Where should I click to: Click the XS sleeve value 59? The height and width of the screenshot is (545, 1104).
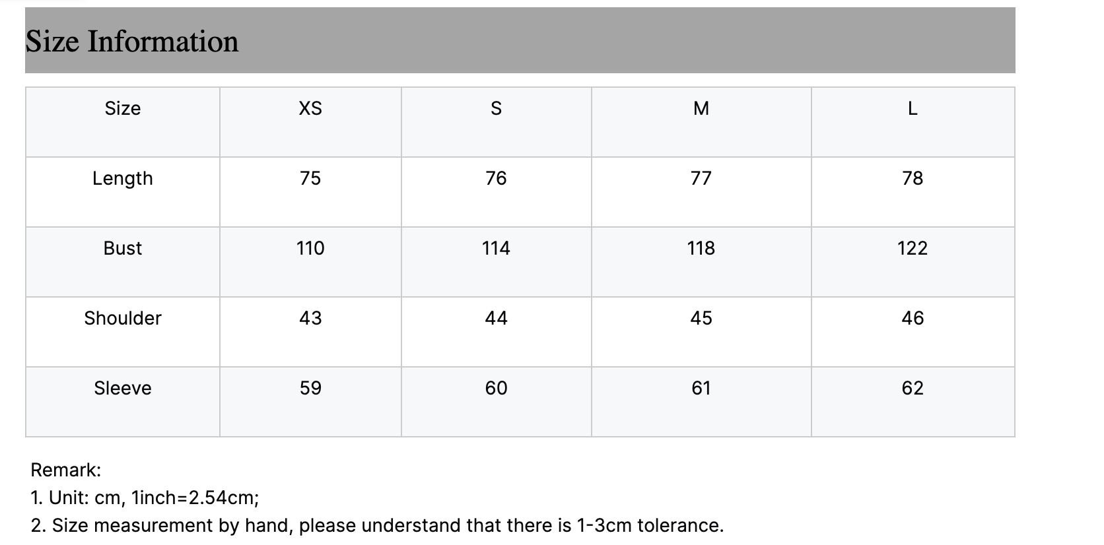[310, 388]
